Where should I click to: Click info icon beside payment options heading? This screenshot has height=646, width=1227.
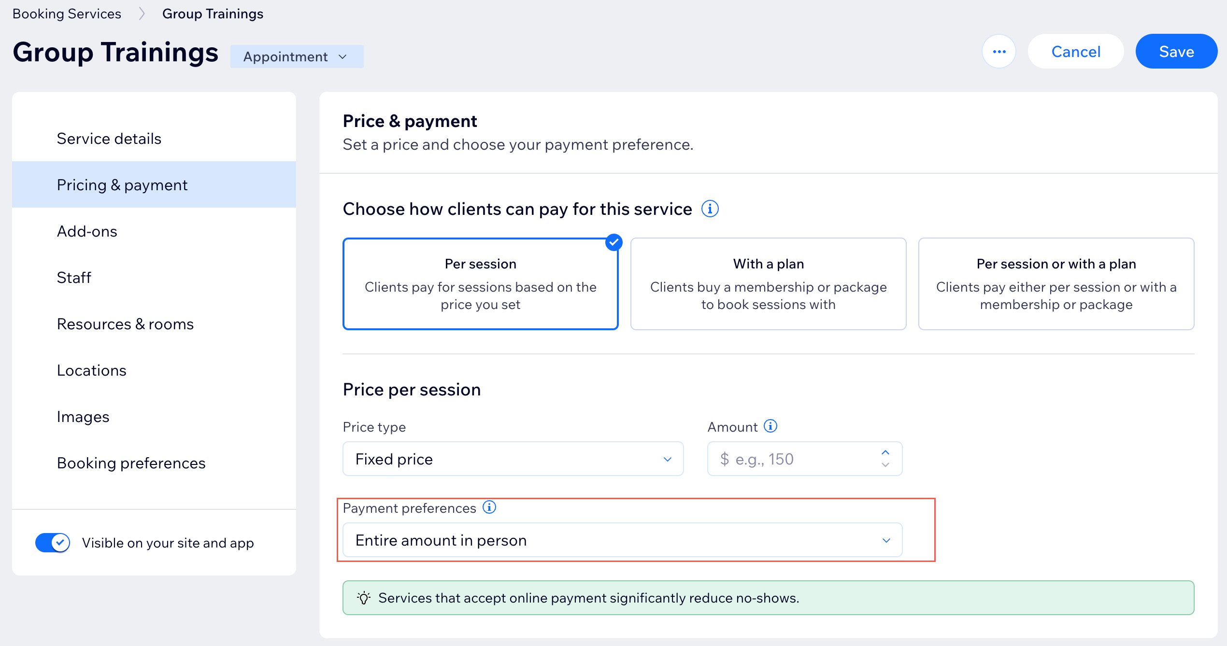[710, 209]
